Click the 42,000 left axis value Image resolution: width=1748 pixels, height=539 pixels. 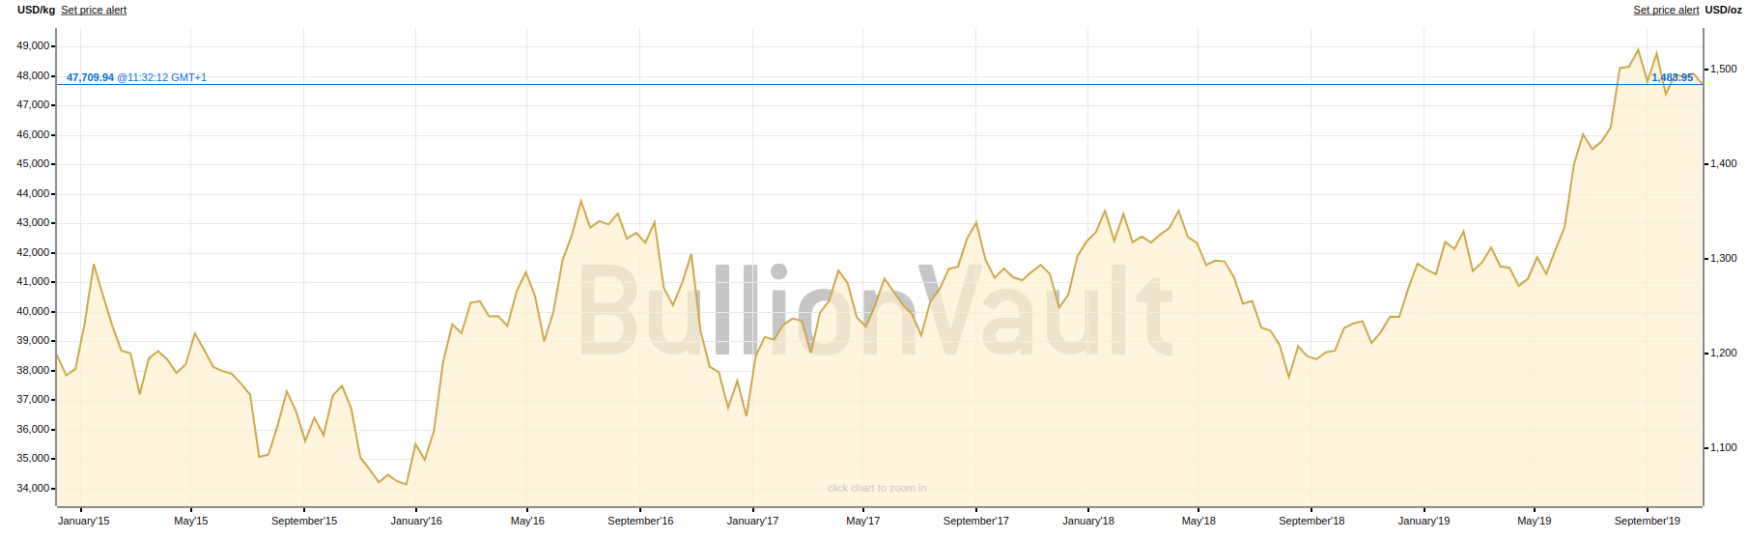tap(33, 252)
